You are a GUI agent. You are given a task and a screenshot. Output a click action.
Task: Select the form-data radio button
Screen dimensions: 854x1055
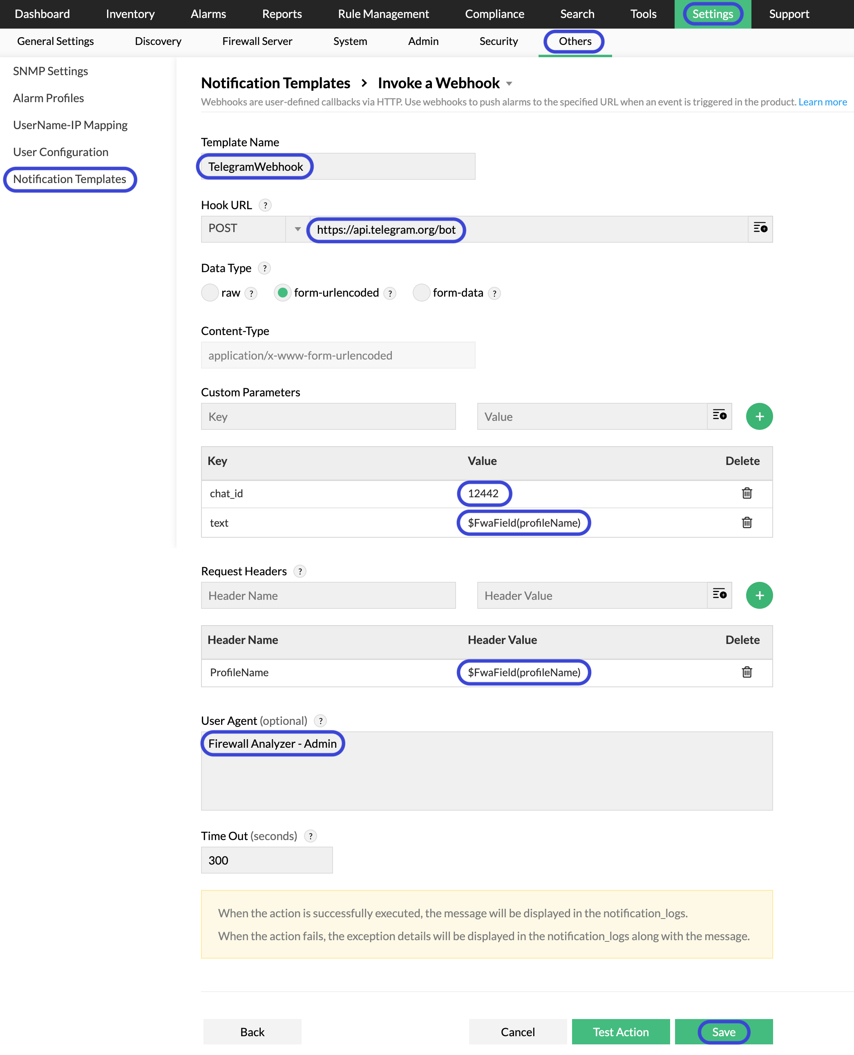point(421,293)
